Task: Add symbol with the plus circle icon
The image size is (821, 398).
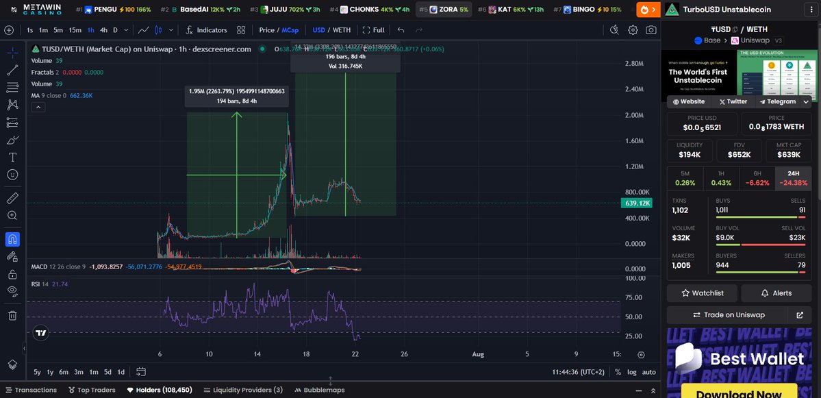Action: 9,30
